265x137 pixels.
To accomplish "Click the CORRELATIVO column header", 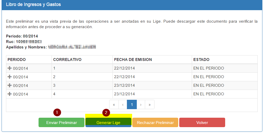I will tap(67, 60).
